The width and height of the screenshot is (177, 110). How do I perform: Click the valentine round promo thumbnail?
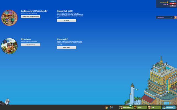(9, 18)
